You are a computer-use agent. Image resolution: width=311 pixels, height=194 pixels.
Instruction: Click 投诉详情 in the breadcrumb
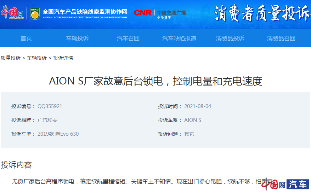click(x=63, y=58)
